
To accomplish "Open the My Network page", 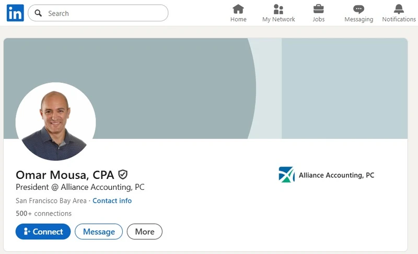I will (278, 13).
